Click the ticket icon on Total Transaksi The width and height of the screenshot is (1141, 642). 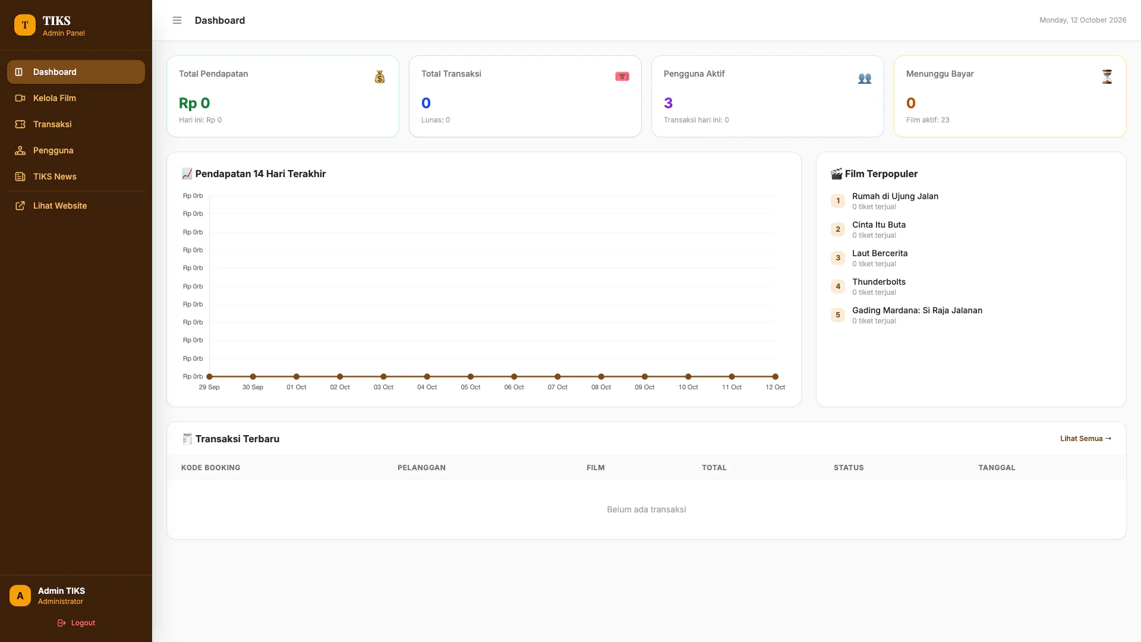pyautogui.click(x=622, y=77)
